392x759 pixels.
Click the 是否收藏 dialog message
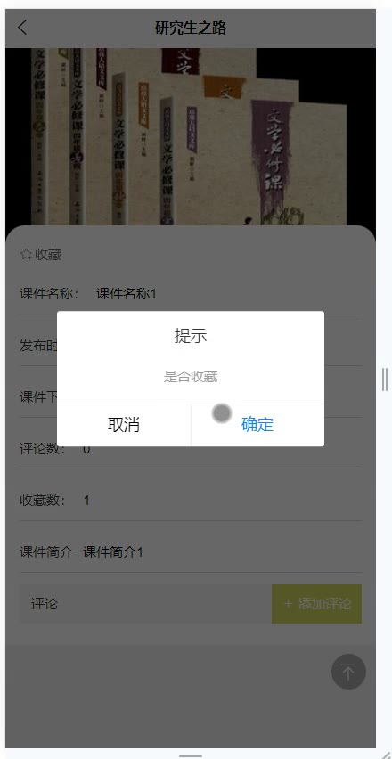click(191, 377)
